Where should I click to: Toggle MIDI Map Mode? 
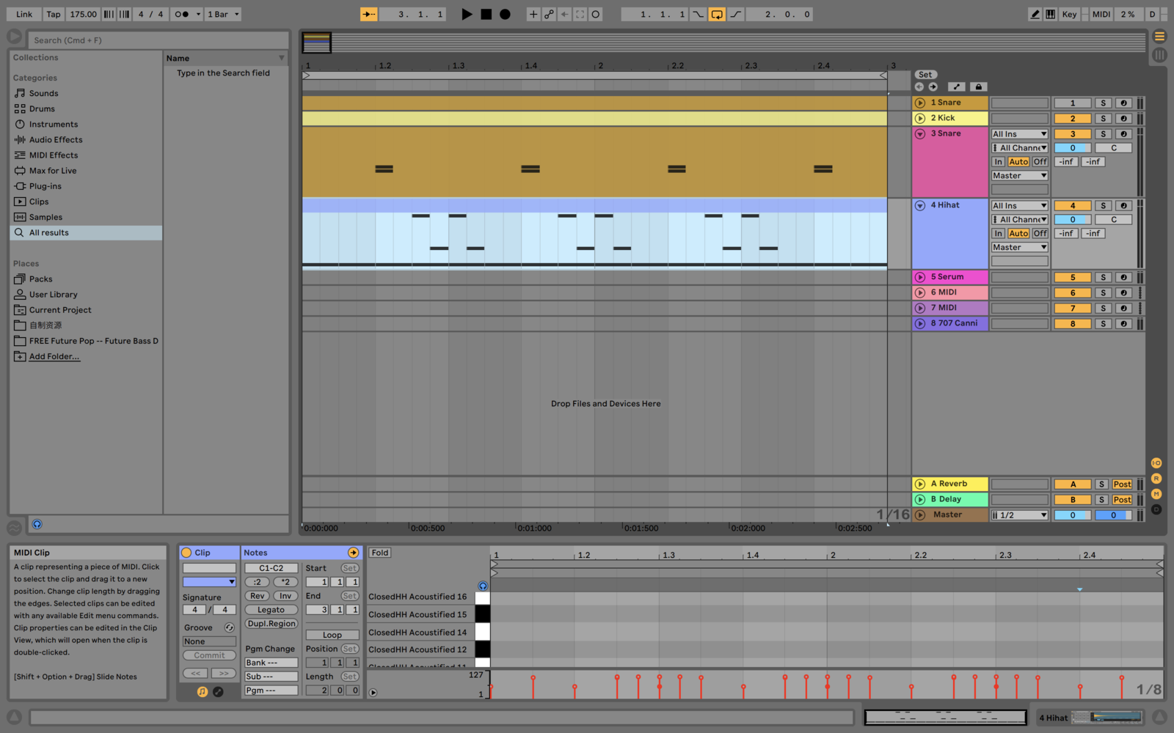click(1101, 14)
